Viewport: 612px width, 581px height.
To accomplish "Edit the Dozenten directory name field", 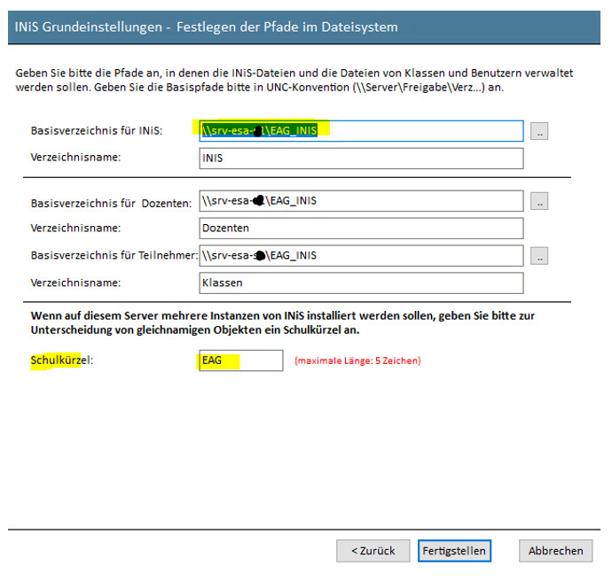I will pyautogui.click(x=361, y=229).
